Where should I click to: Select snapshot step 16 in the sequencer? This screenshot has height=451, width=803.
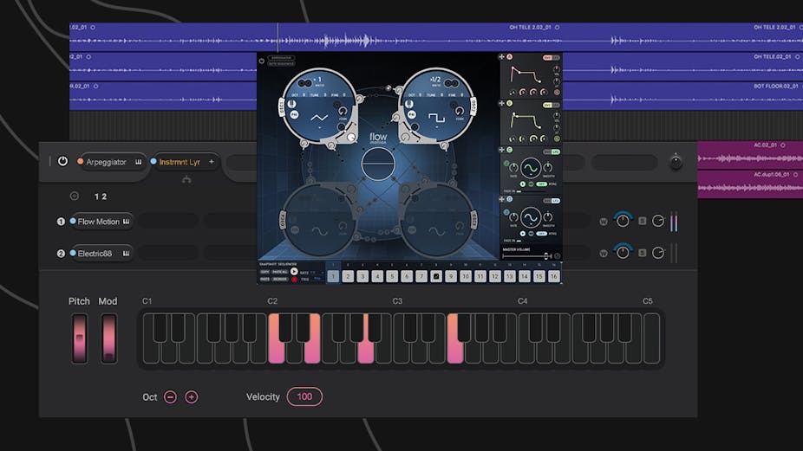click(553, 276)
